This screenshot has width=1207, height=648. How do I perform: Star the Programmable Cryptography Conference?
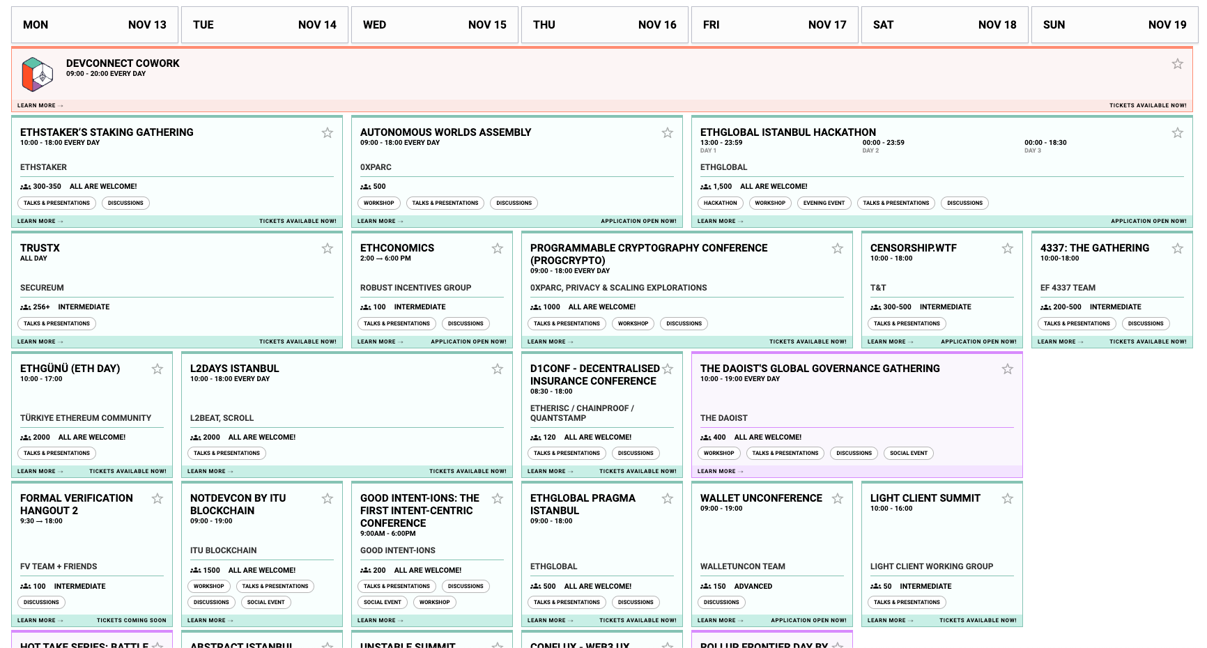[x=837, y=248]
